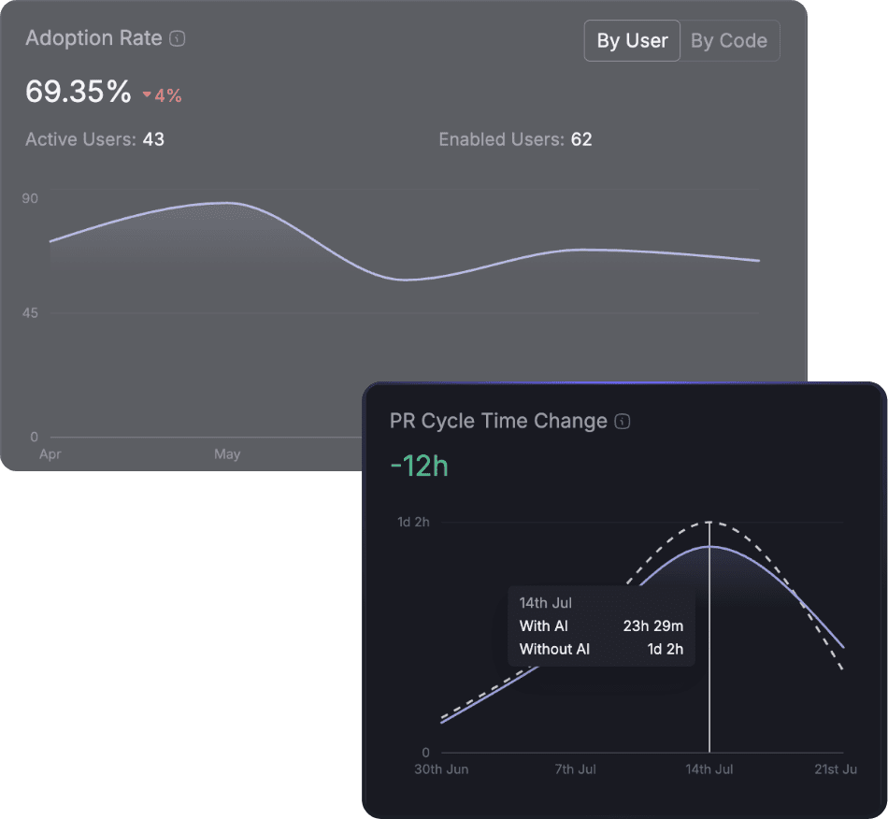Click the dashed line peak on PR chart
The image size is (888, 819).
709,522
